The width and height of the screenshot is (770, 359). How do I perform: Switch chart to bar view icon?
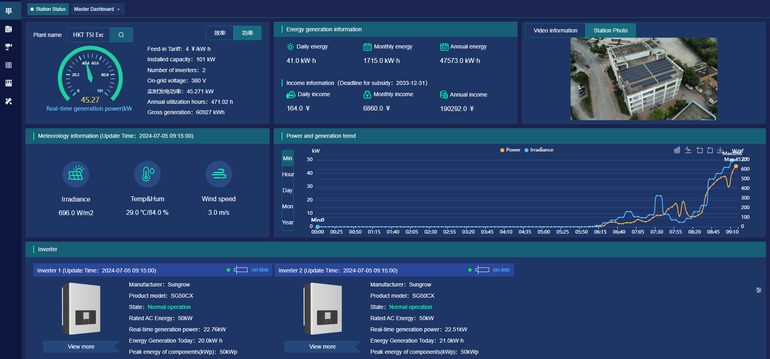point(677,150)
